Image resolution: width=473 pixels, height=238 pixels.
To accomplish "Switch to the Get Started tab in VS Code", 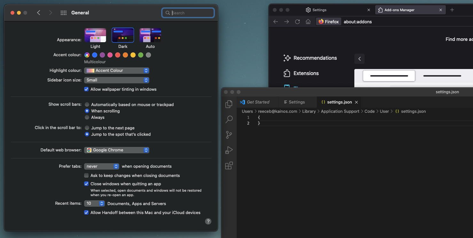I will pyautogui.click(x=257, y=102).
